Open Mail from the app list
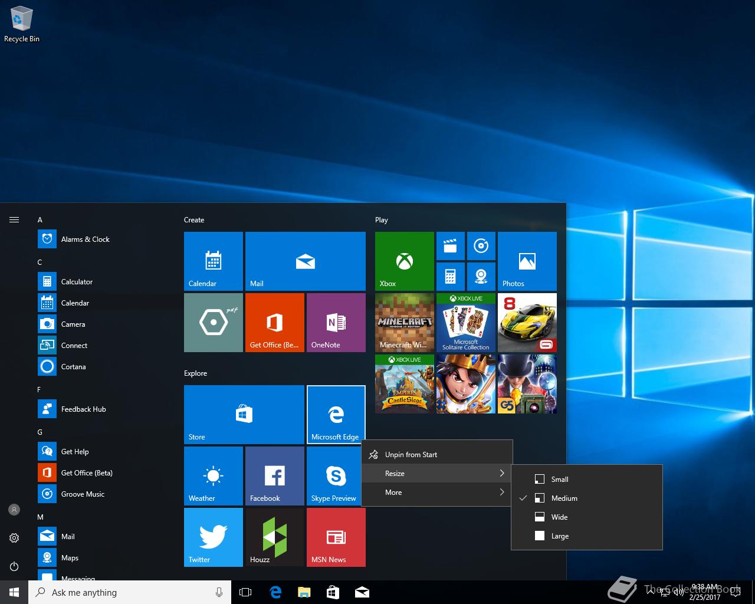The image size is (755, 604). [x=105, y=537]
